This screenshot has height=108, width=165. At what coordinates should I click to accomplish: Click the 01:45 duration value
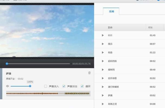[153, 35]
